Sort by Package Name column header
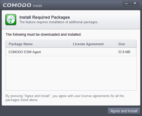Image resolution: width=142 pixels, height=116 pixels. (x=38, y=44)
